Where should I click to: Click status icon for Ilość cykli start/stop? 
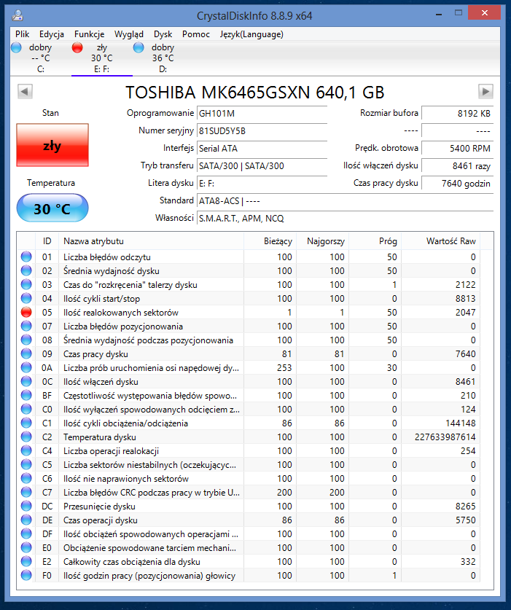(x=26, y=298)
